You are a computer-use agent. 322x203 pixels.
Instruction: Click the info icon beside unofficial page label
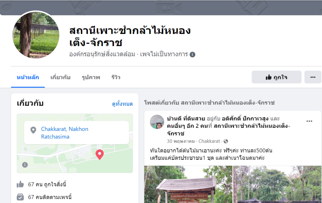pos(192,55)
